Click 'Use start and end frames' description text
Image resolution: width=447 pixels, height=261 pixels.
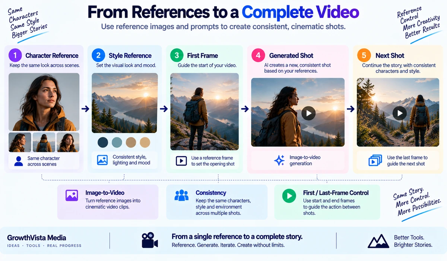(x=332, y=207)
